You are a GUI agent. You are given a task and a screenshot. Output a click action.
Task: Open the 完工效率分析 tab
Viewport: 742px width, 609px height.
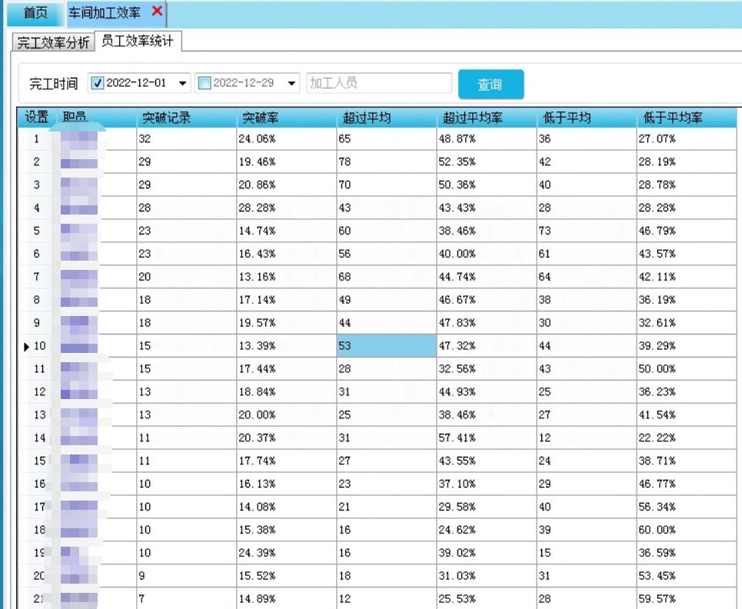point(53,42)
